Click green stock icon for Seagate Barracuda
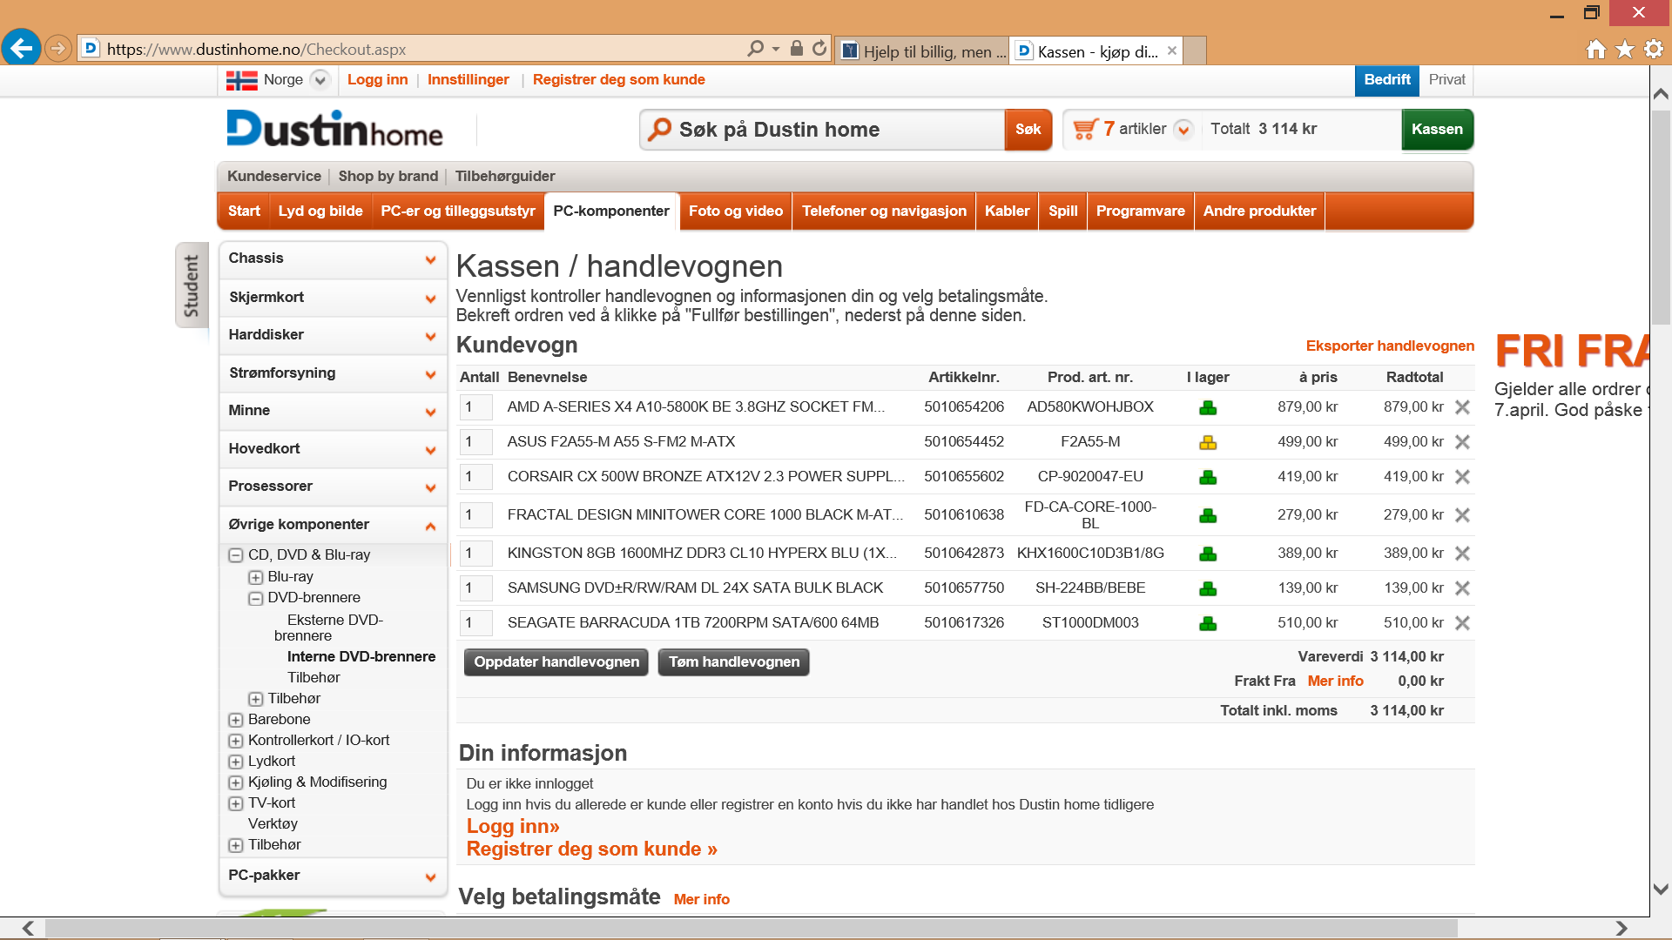Viewport: 1672px width, 940px height. pos(1208,623)
